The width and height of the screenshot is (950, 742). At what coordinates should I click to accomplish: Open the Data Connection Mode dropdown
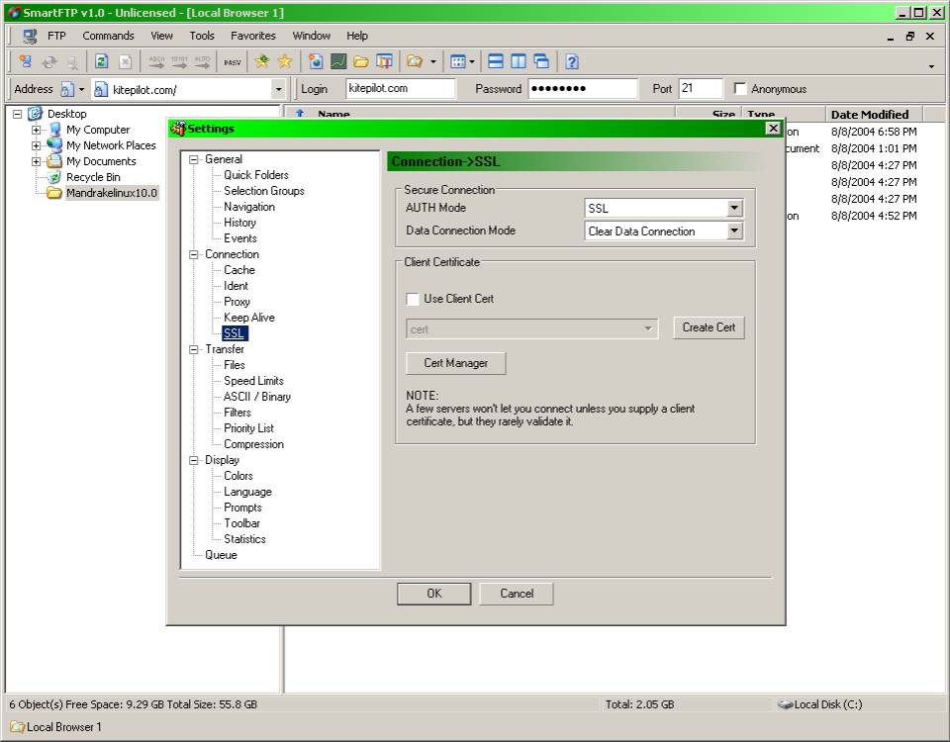coord(734,232)
